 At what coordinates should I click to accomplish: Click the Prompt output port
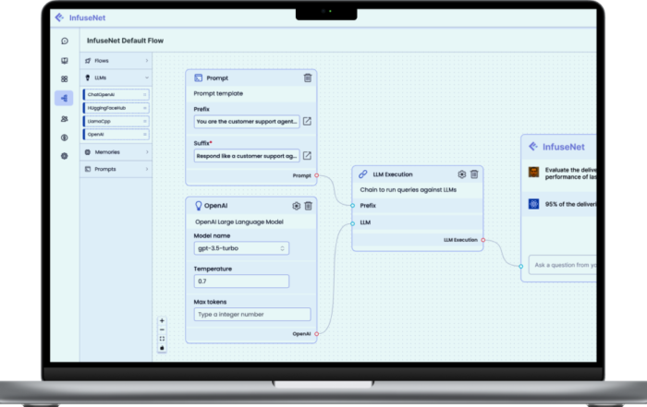(x=316, y=175)
